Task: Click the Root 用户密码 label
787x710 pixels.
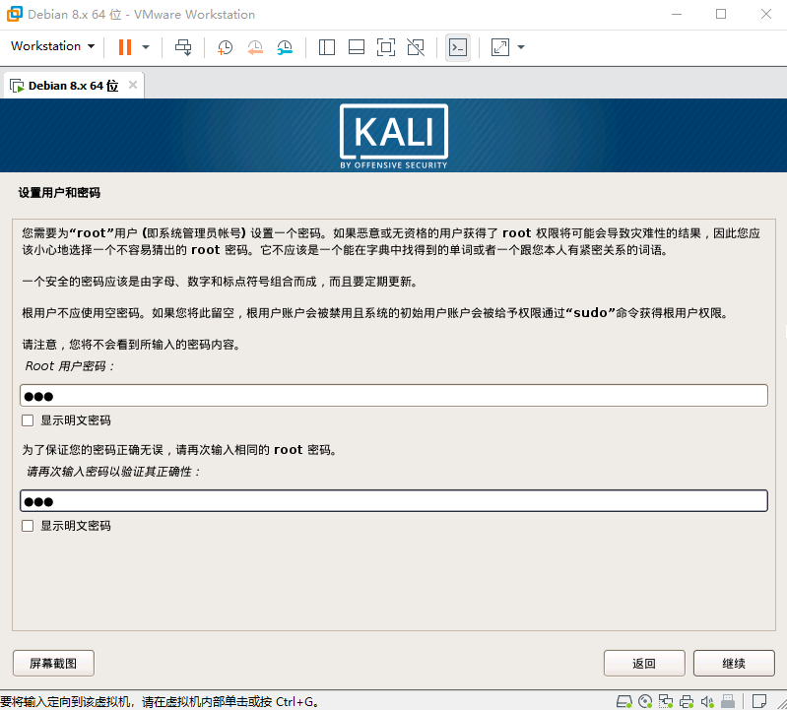Action: 69,366
